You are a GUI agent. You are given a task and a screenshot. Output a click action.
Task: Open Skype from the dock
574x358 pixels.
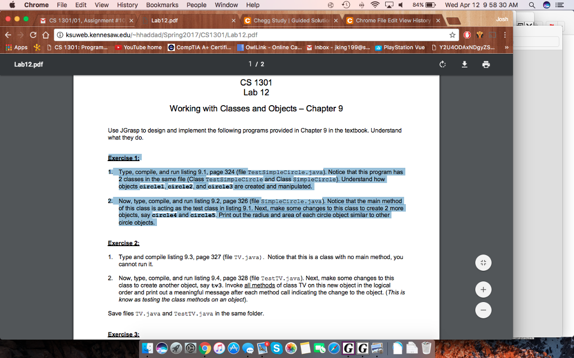[x=277, y=348]
